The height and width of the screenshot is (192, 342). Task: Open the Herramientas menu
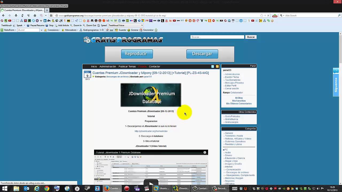click(53, 6)
